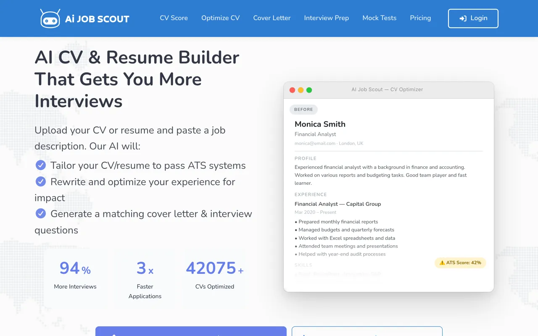
Task: Click the AI Job Scout robot logo icon
Action: pos(50,18)
